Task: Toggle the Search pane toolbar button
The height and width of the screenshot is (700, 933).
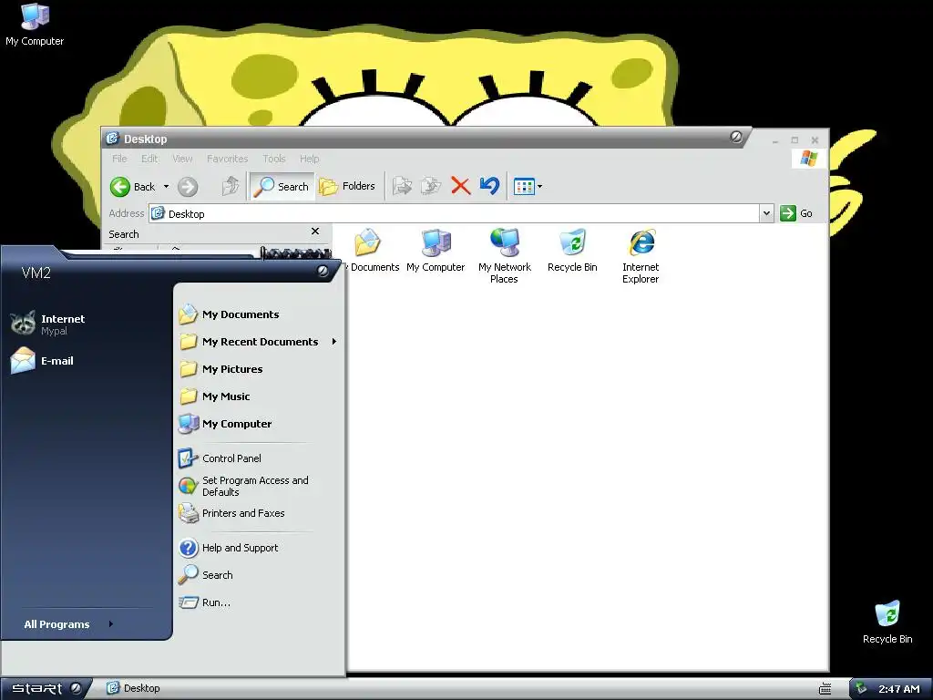Action: [282, 186]
